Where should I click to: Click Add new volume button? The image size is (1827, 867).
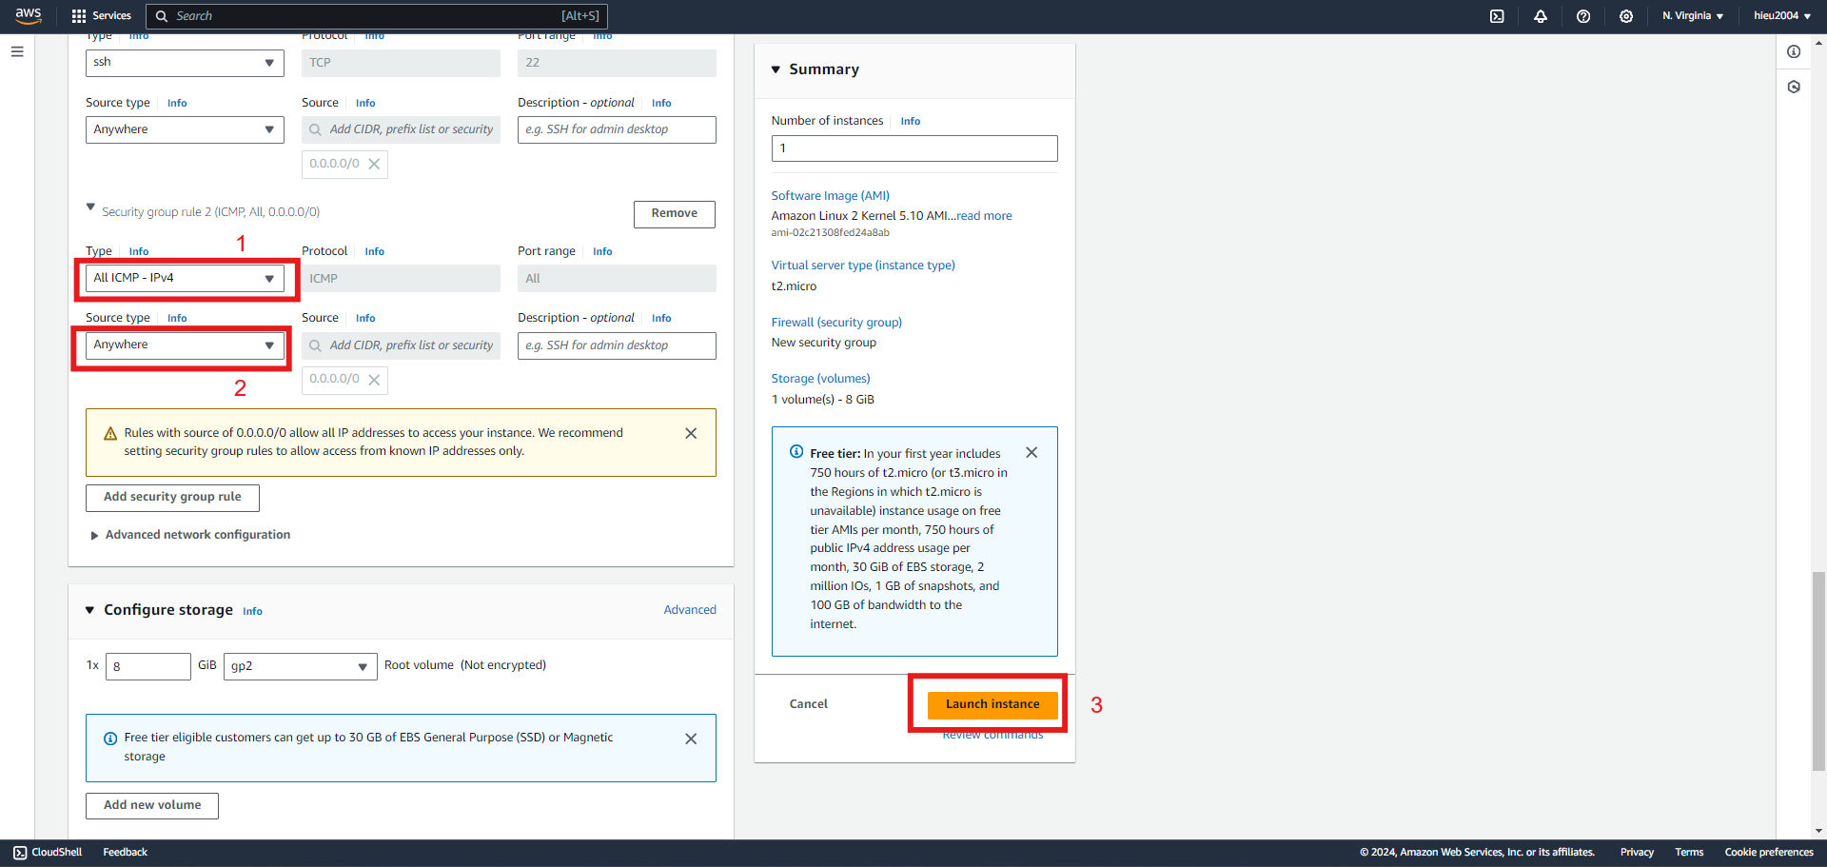coord(152,806)
